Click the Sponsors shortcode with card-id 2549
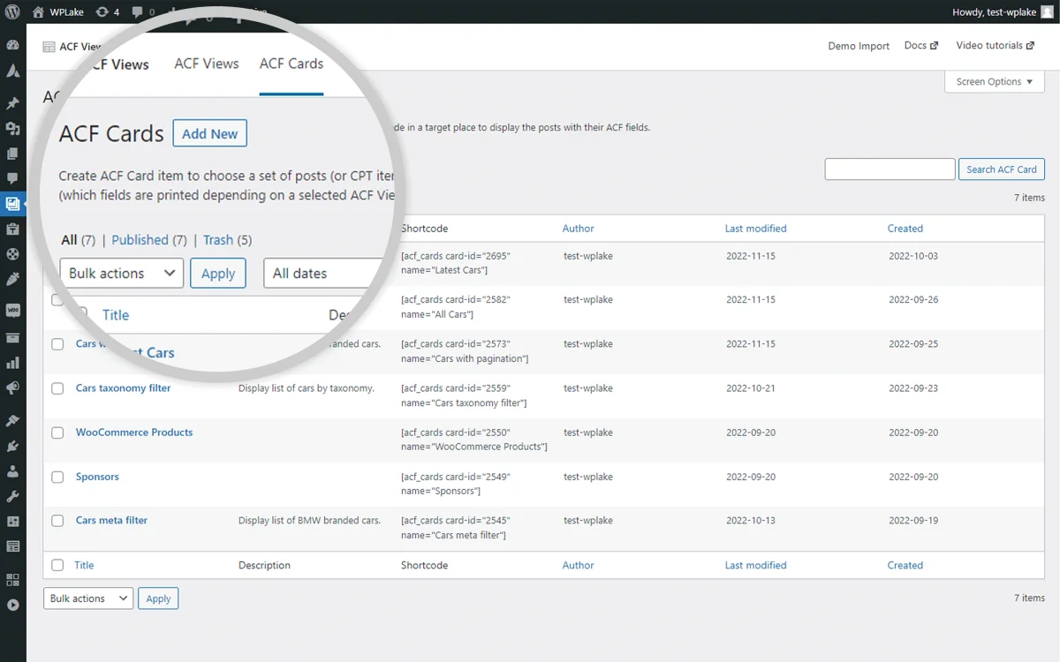The height and width of the screenshot is (662, 1060). pyautogui.click(x=456, y=484)
